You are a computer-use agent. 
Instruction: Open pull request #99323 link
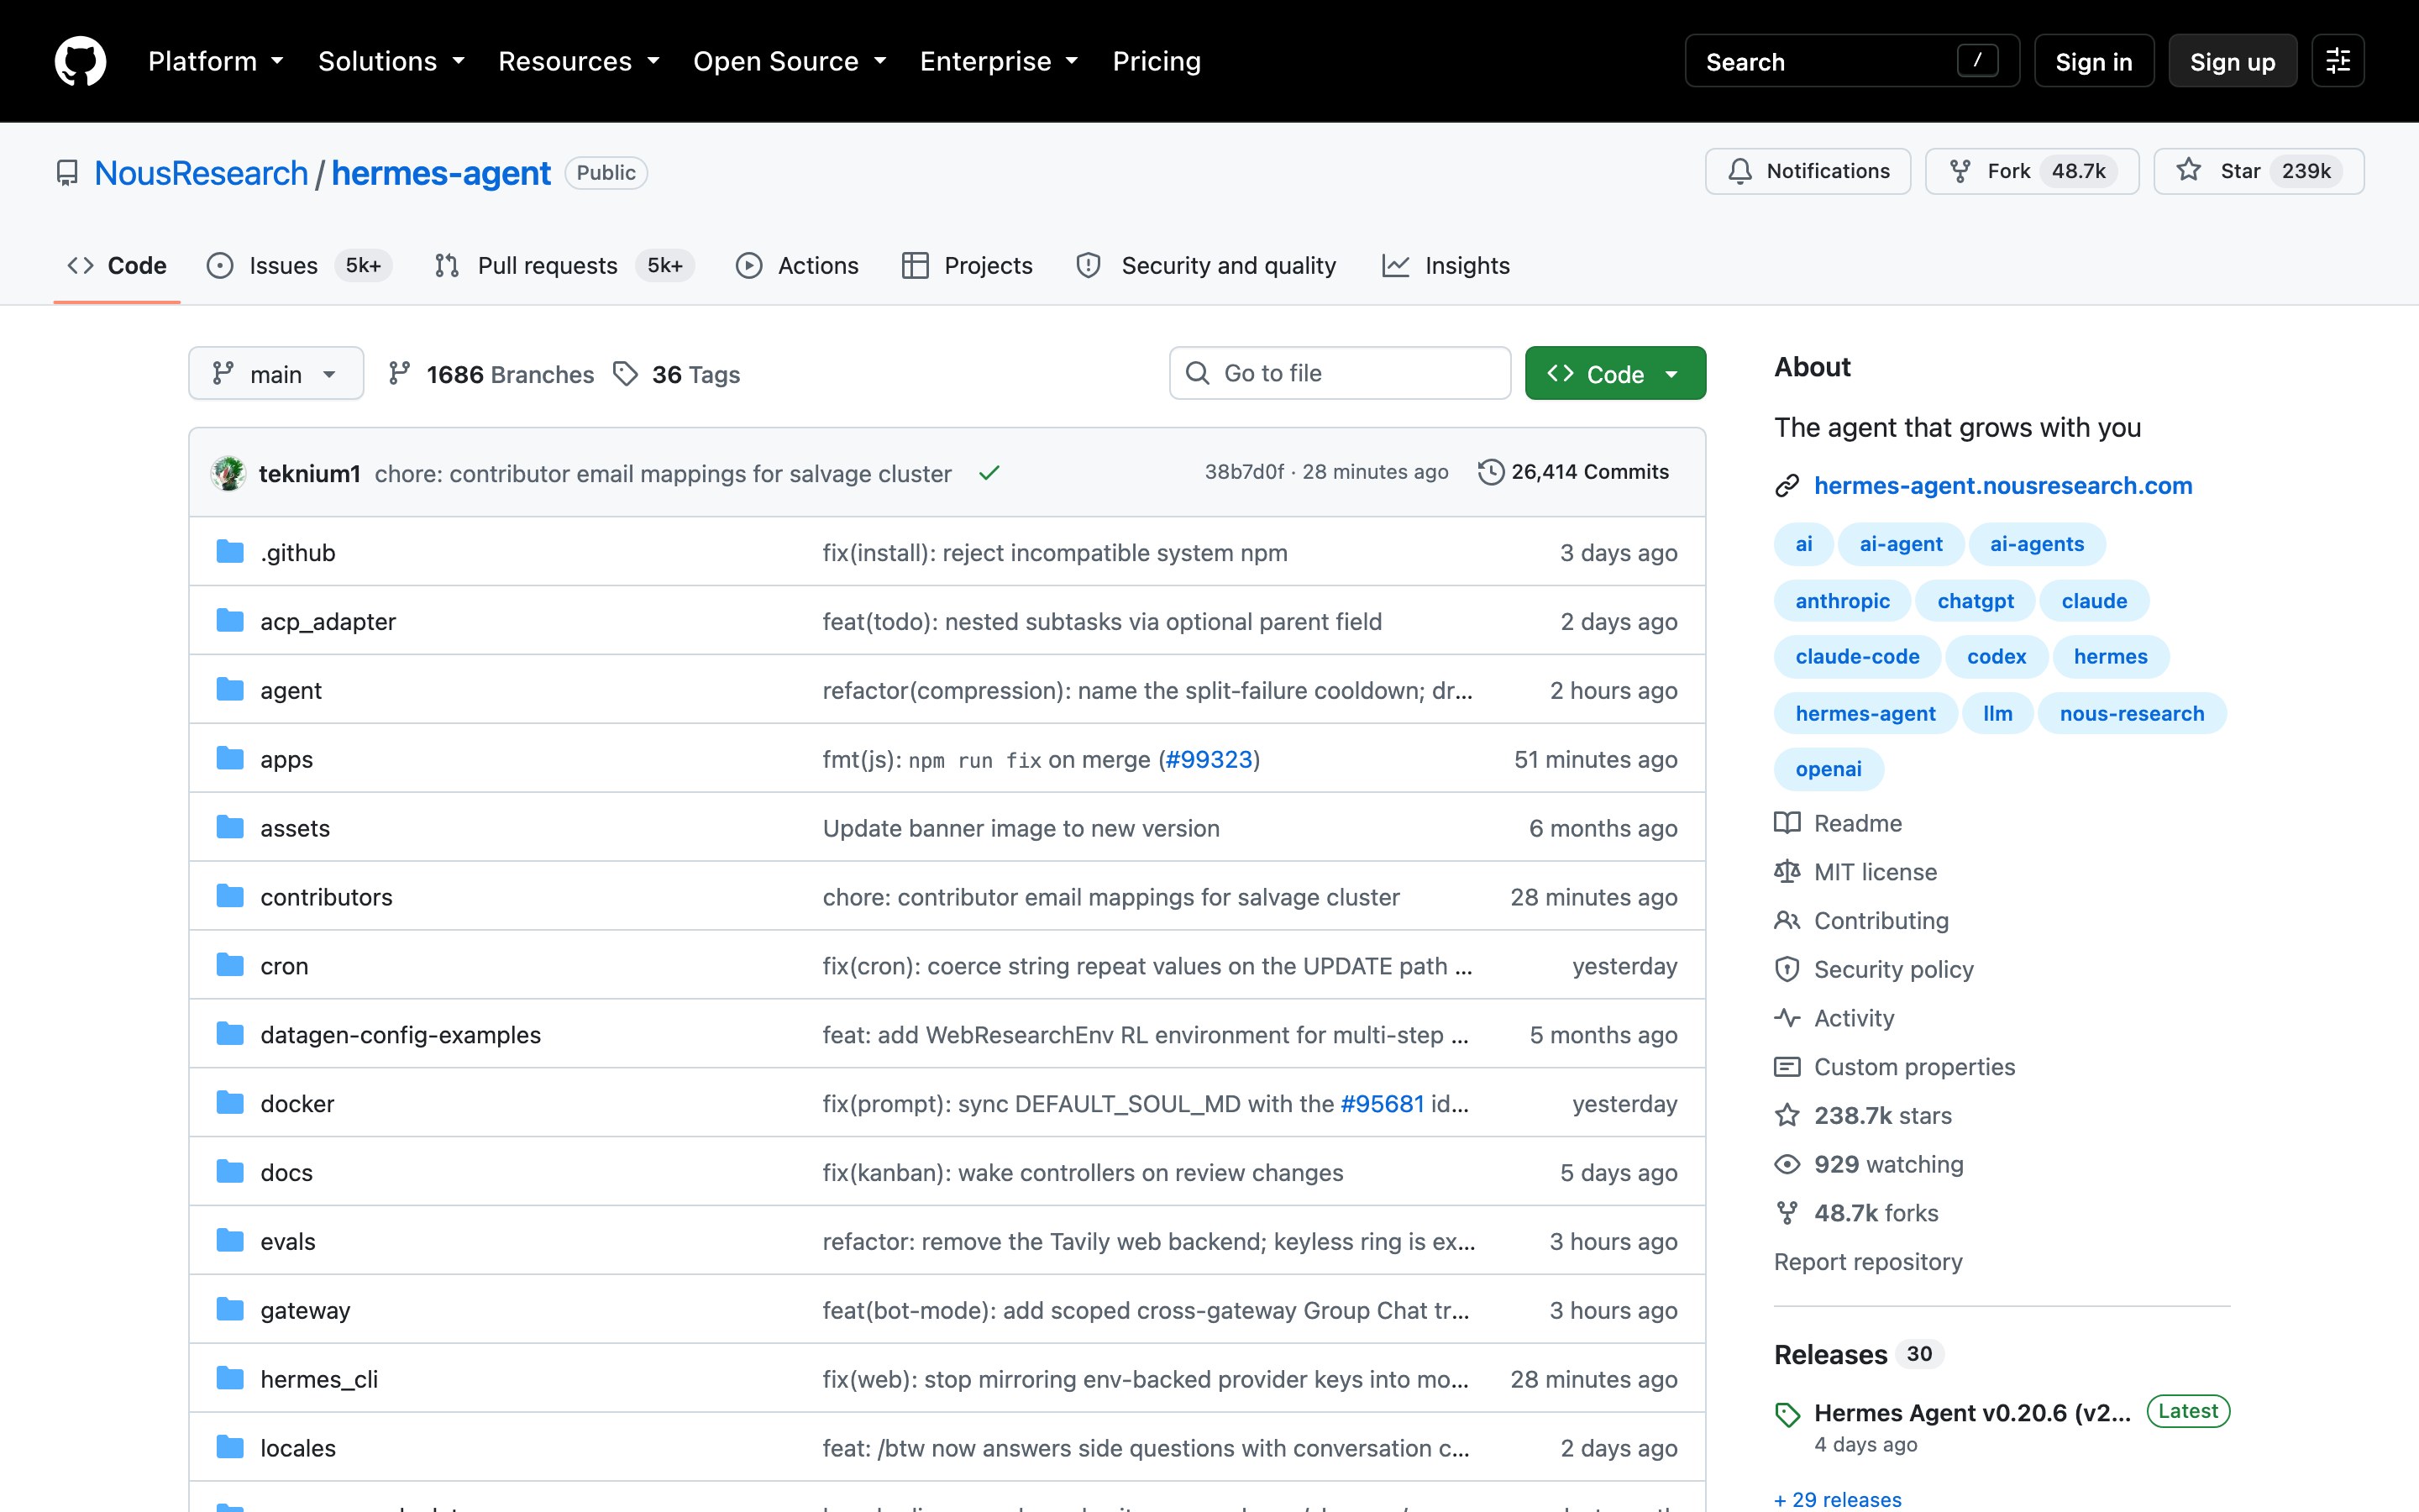1209,760
